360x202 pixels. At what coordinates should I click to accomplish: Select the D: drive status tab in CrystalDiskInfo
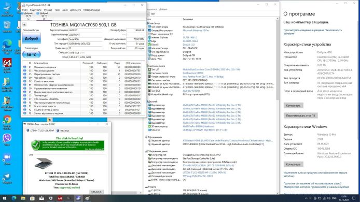click(44, 16)
